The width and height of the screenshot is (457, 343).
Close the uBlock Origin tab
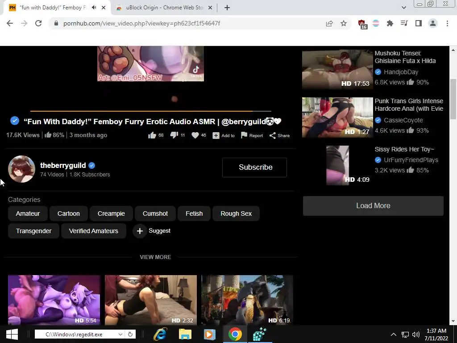pos(210,8)
